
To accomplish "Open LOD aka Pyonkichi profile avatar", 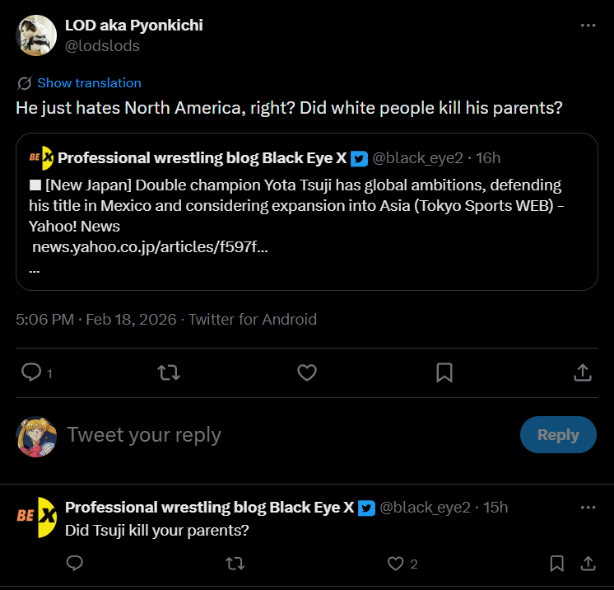I will click(x=36, y=35).
